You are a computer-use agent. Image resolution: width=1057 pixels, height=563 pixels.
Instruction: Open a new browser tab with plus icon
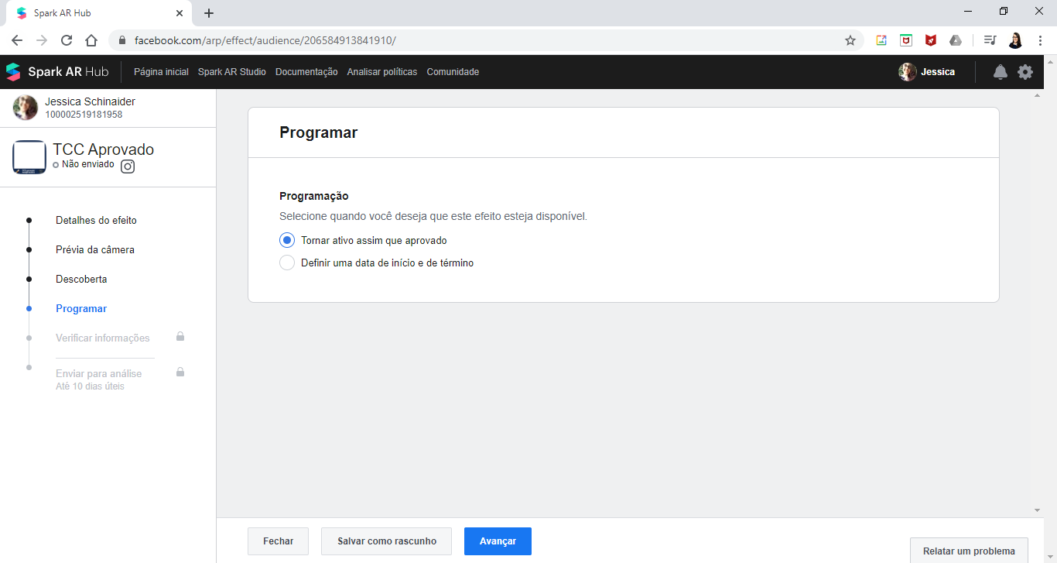click(209, 13)
